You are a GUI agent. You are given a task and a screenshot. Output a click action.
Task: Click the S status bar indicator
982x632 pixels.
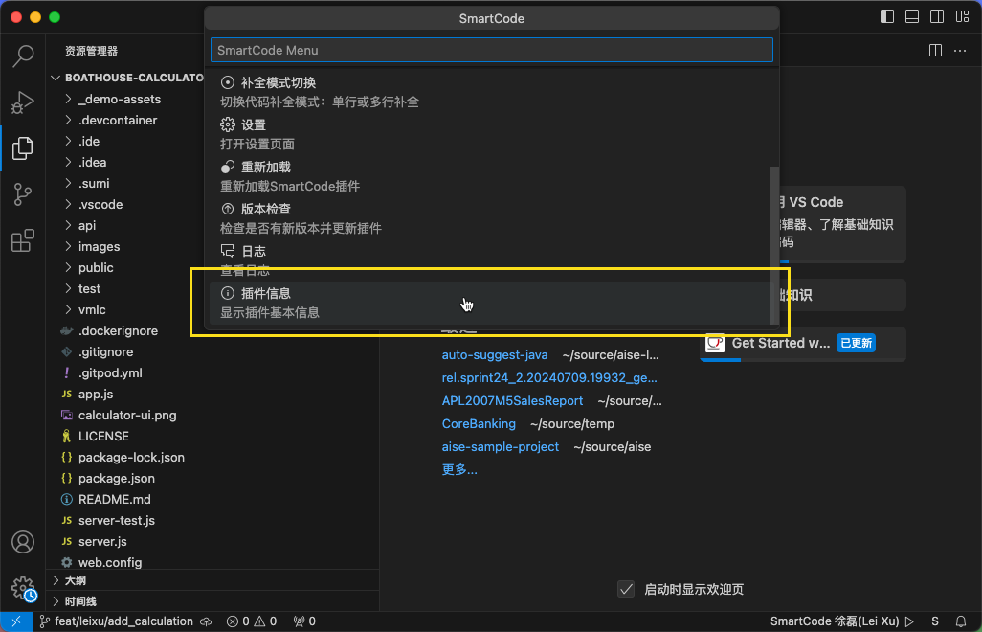click(935, 621)
